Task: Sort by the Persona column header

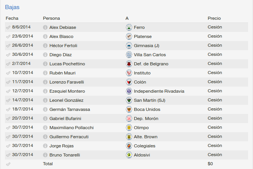Action: point(51,18)
